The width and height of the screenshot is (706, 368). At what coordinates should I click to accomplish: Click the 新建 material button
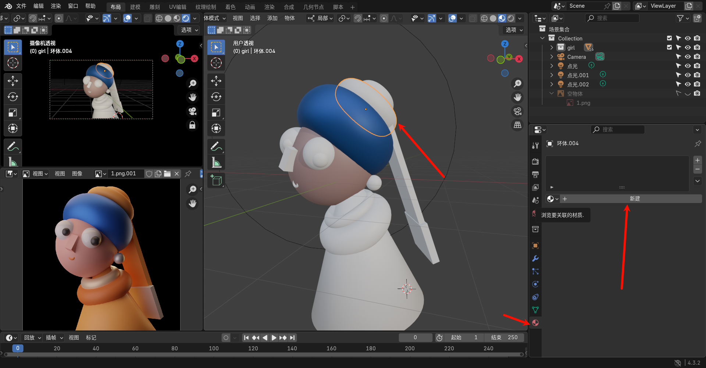(634, 199)
